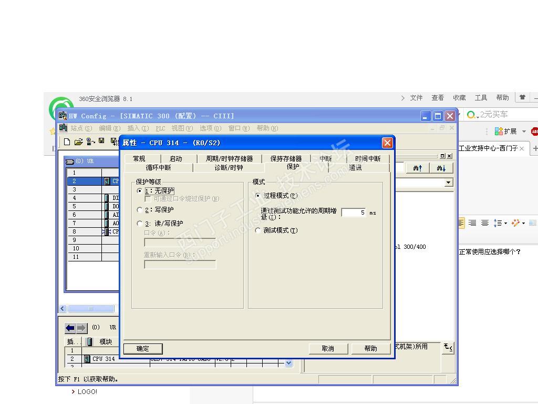Open the 选项(O) menu in HW Config
The width and height of the screenshot is (538, 404).
[x=210, y=128]
